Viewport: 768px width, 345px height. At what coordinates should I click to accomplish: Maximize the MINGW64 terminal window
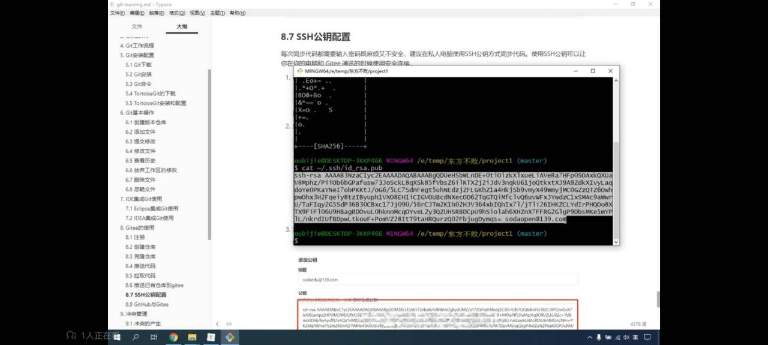point(593,71)
